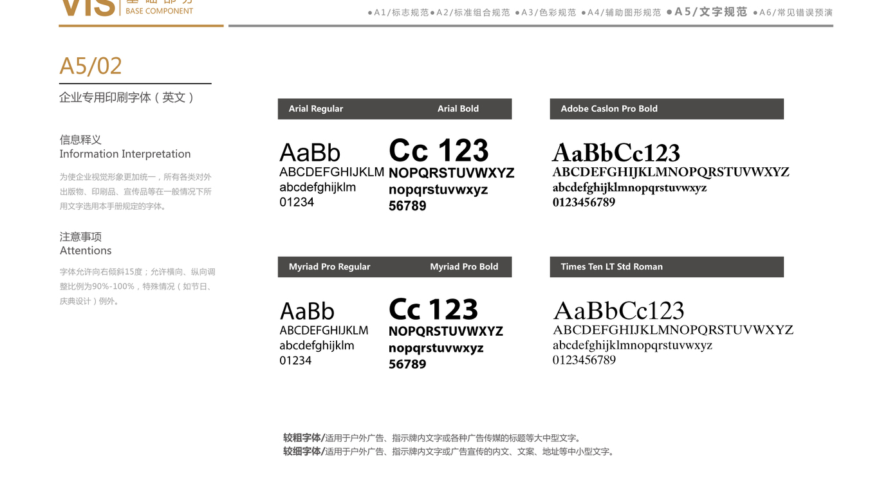
Task: Select the A5/文字规范 tab
Action: 707,12
